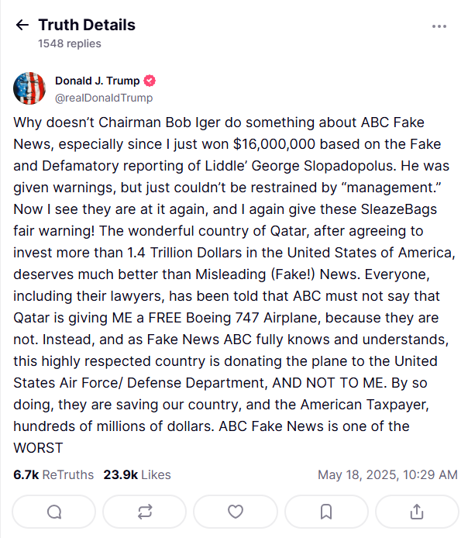The image size is (468, 538).
Task: View the 23.9k Likes list
Action: (137, 475)
